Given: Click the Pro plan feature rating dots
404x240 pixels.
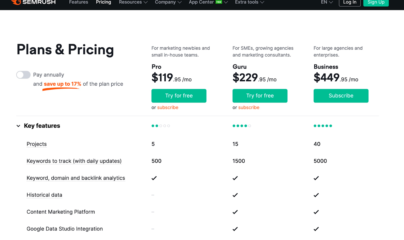Looking at the screenshot, I should click(161, 126).
